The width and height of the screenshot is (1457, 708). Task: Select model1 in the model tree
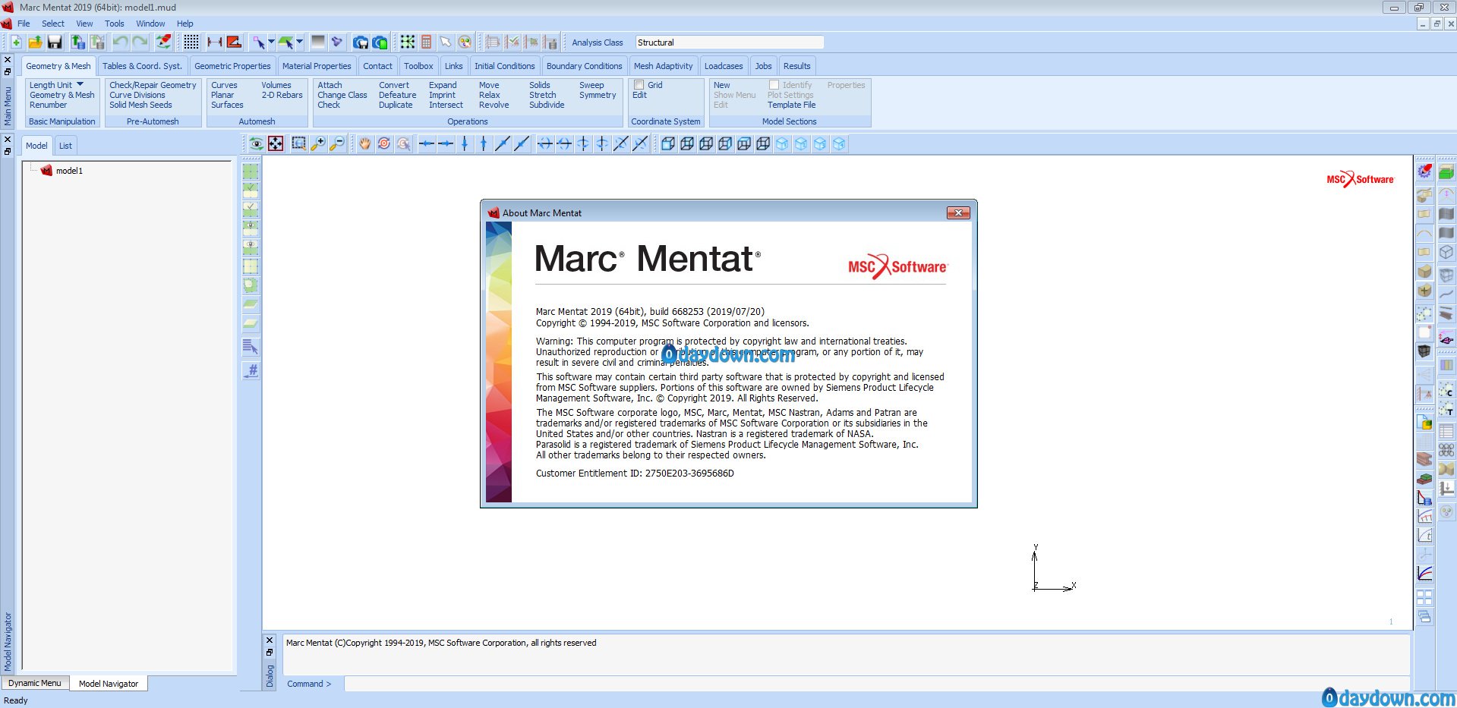(69, 171)
